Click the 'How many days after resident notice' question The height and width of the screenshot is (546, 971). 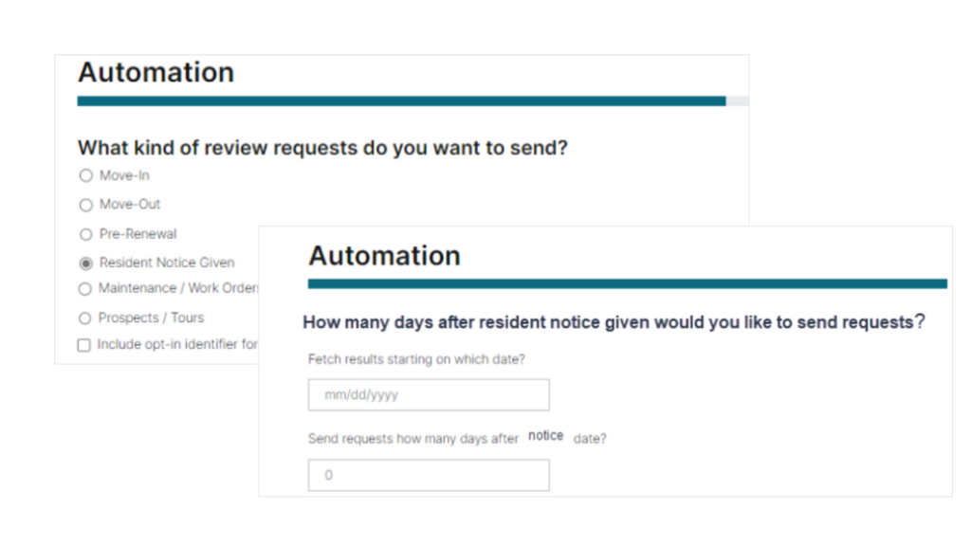tap(614, 322)
